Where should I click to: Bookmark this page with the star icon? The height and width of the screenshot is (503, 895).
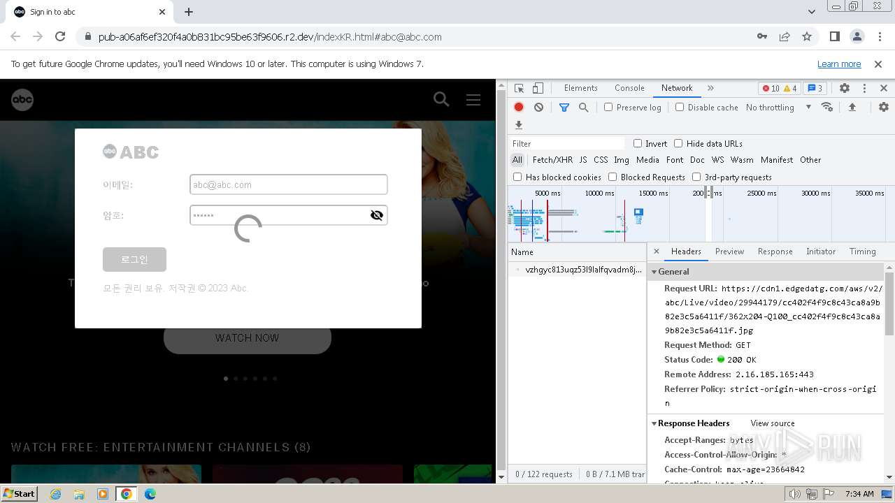[807, 36]
